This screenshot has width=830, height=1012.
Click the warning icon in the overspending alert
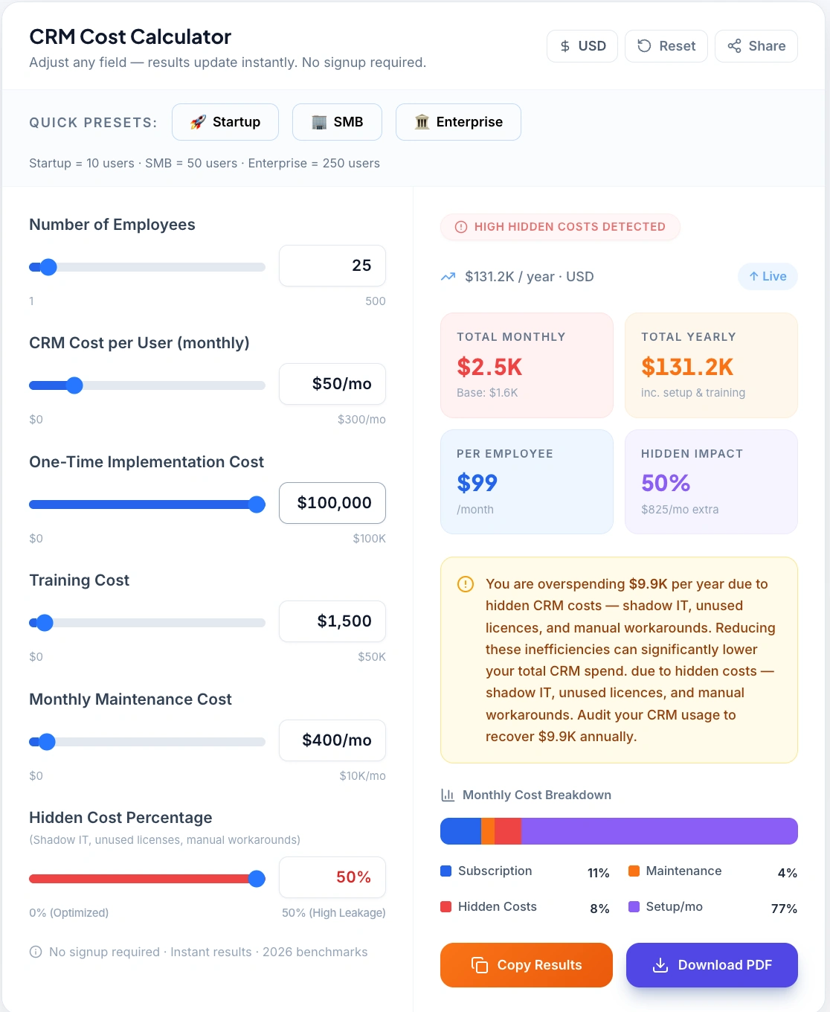(465, 585)
